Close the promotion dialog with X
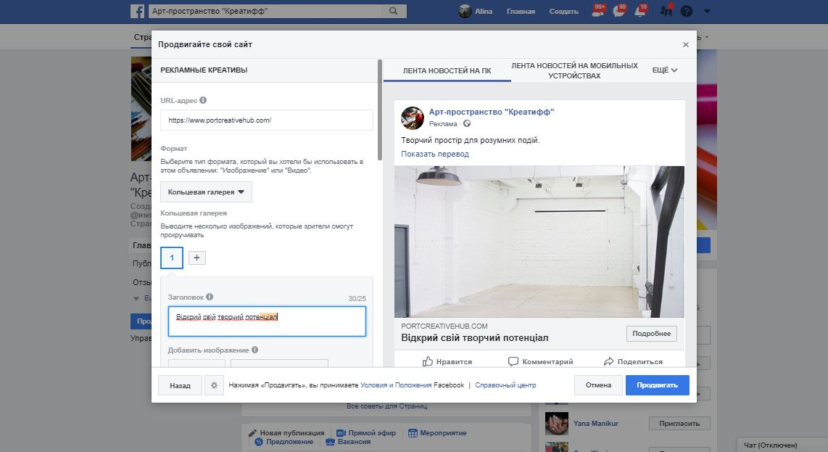 (x=685, y=45)
